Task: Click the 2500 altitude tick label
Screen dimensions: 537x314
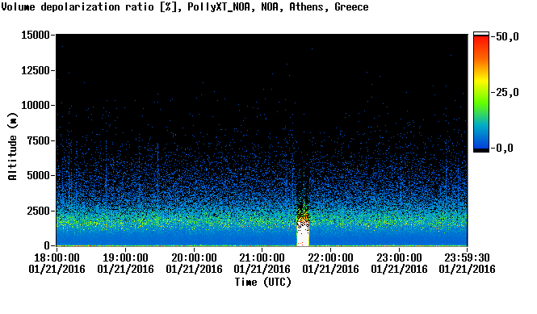Action: (39, 211)
